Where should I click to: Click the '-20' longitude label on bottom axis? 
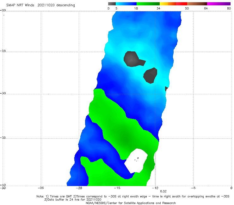point(79,188)
